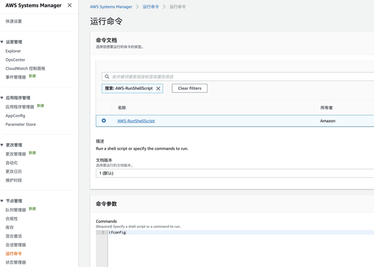The width and height of the screenshot is (374, 267).
Task: Click the 命令参数 panel heading
Action: [x=106, y=204]
